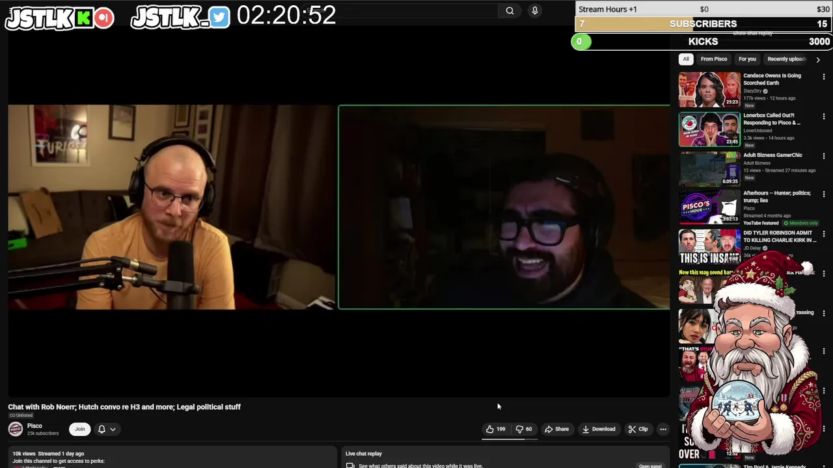Open Pisco's Hour Afterhours thumbnail
The width and height of the screenshot is (833, 468).
[x=709, y=207]
